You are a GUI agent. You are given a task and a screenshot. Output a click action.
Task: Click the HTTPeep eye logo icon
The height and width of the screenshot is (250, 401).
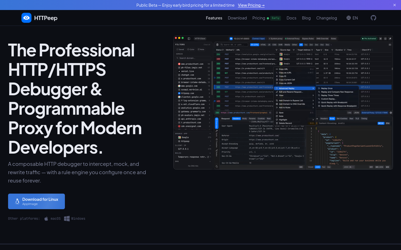[x=26, y=18]
